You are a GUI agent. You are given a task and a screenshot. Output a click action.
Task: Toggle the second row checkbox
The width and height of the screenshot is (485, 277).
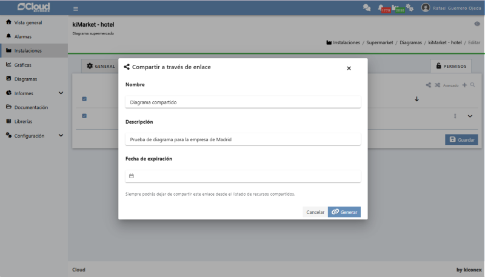pos(84,116)
